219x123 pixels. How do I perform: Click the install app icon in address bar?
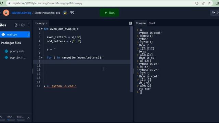[x=197, y=3]
